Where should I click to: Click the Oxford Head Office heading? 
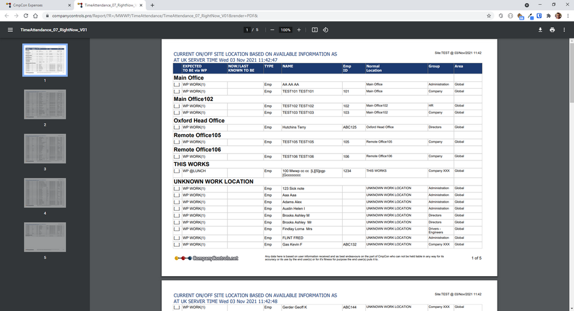[x=199, y=121]
